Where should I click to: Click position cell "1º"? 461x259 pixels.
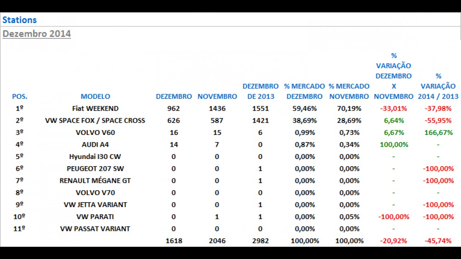point(20,108)
